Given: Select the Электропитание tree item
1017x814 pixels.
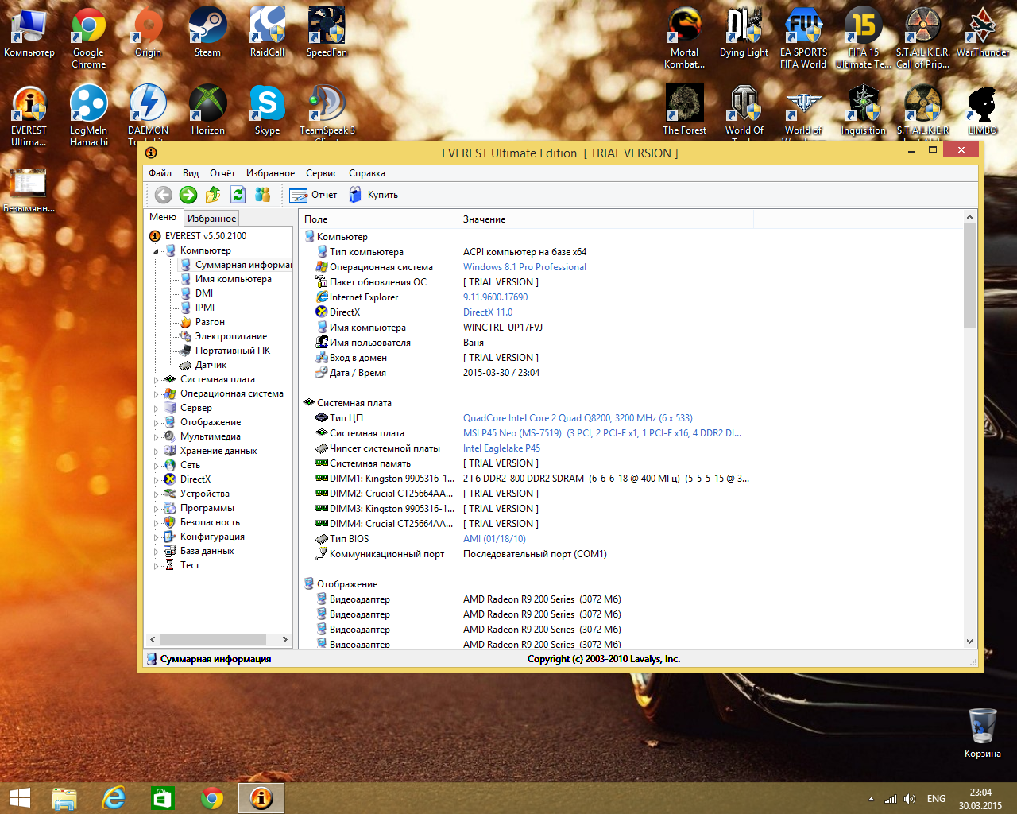Looking at the screenshot, I should pos(224,336).
